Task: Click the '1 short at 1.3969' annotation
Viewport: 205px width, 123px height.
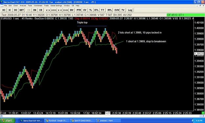Action: pos(146,41)
